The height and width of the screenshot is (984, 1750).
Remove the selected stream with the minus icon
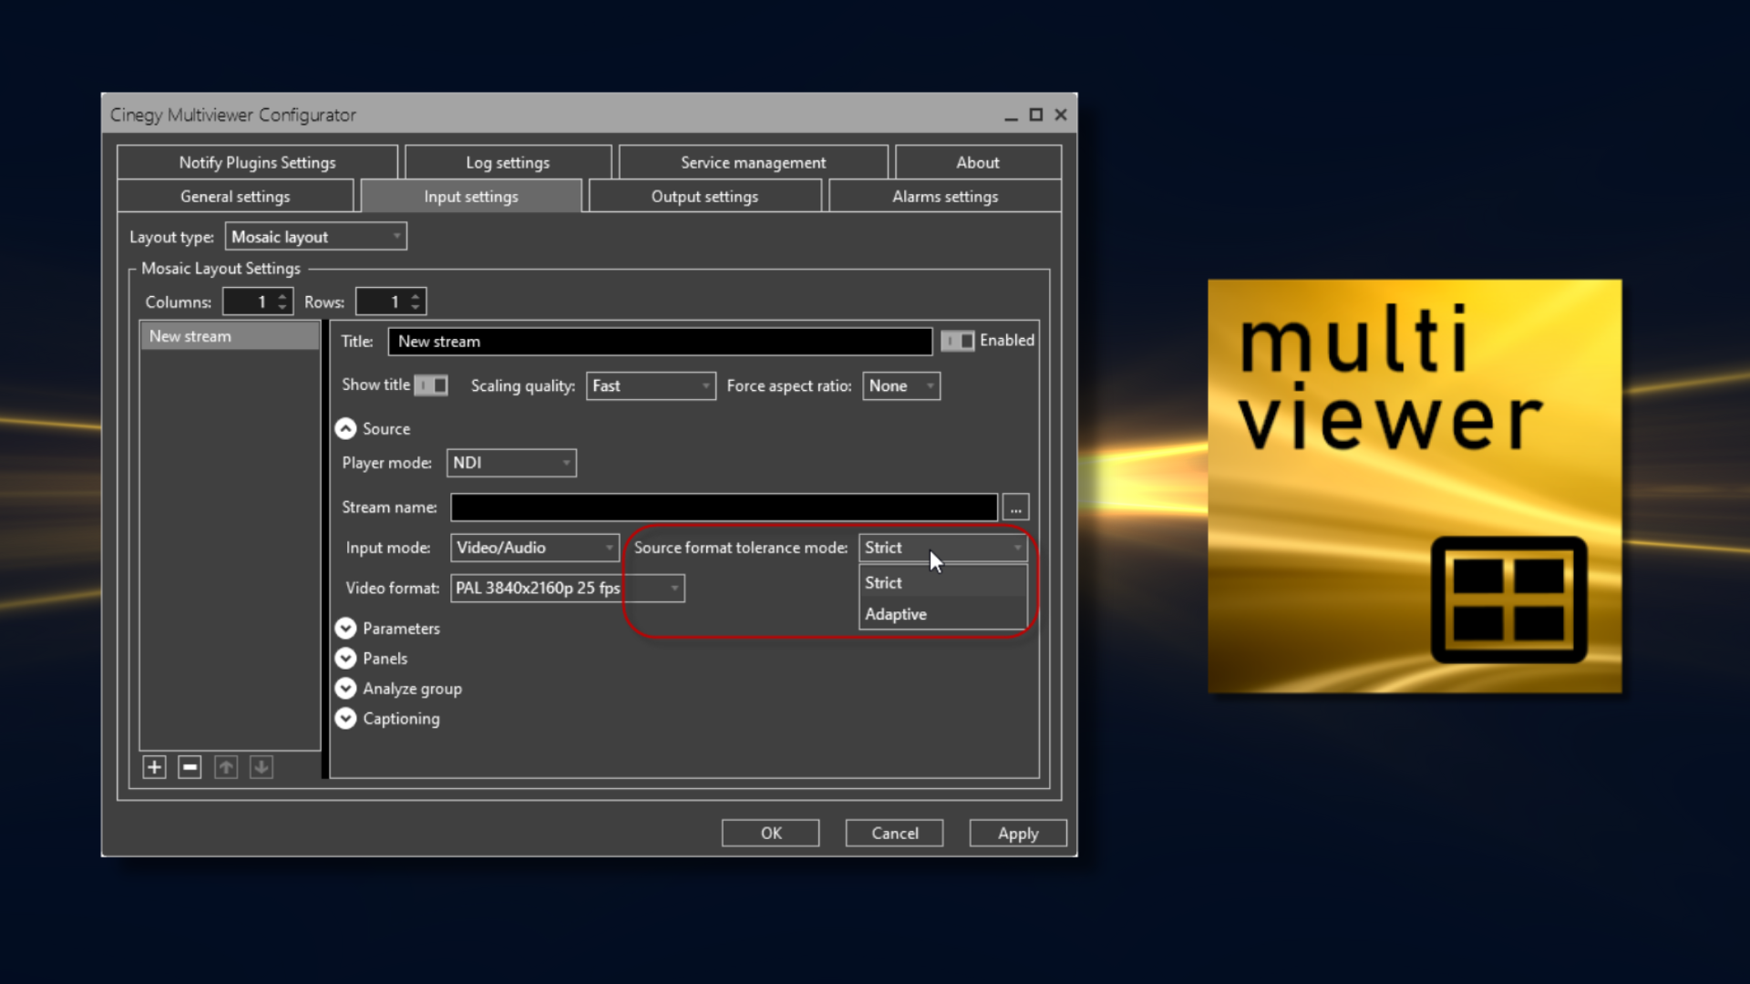pos(189,766)
